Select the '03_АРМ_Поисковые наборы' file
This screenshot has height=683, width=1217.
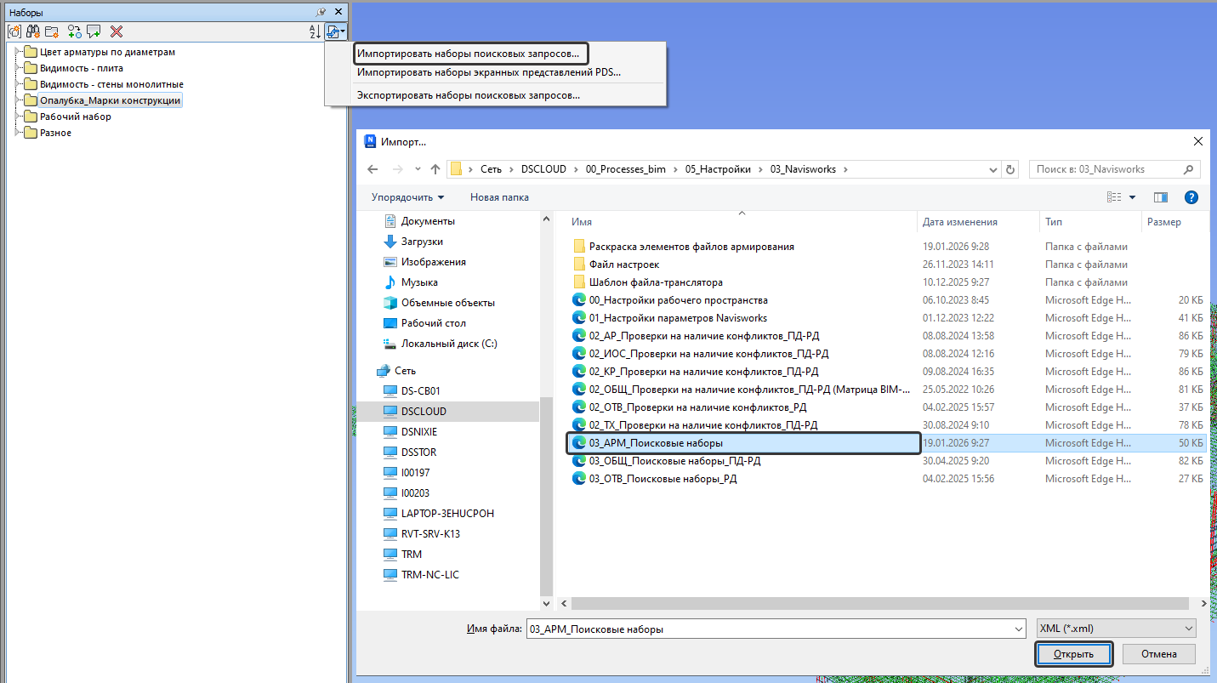pyautogui.click(x=656, y=443)
